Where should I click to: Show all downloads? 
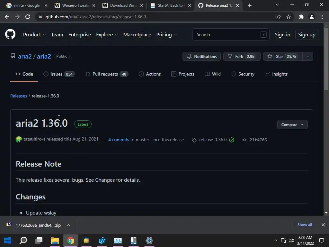(305, 225)
